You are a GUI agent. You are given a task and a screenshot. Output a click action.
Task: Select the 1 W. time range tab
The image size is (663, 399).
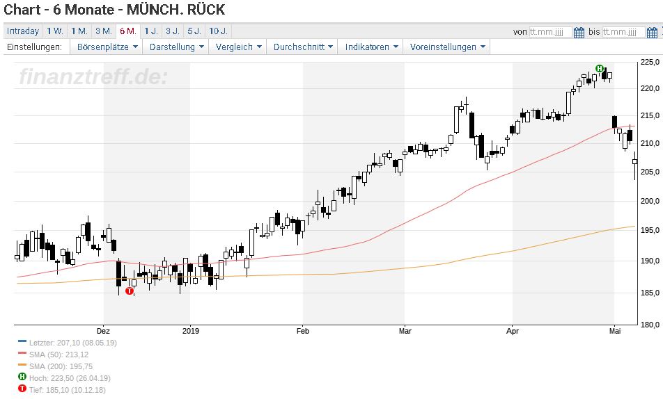[54, 31]
